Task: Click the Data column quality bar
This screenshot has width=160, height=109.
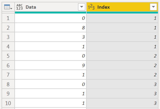Action: [51, 13]
